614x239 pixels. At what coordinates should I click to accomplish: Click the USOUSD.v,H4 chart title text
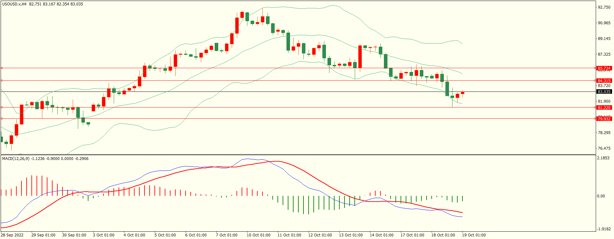[14, 4]
